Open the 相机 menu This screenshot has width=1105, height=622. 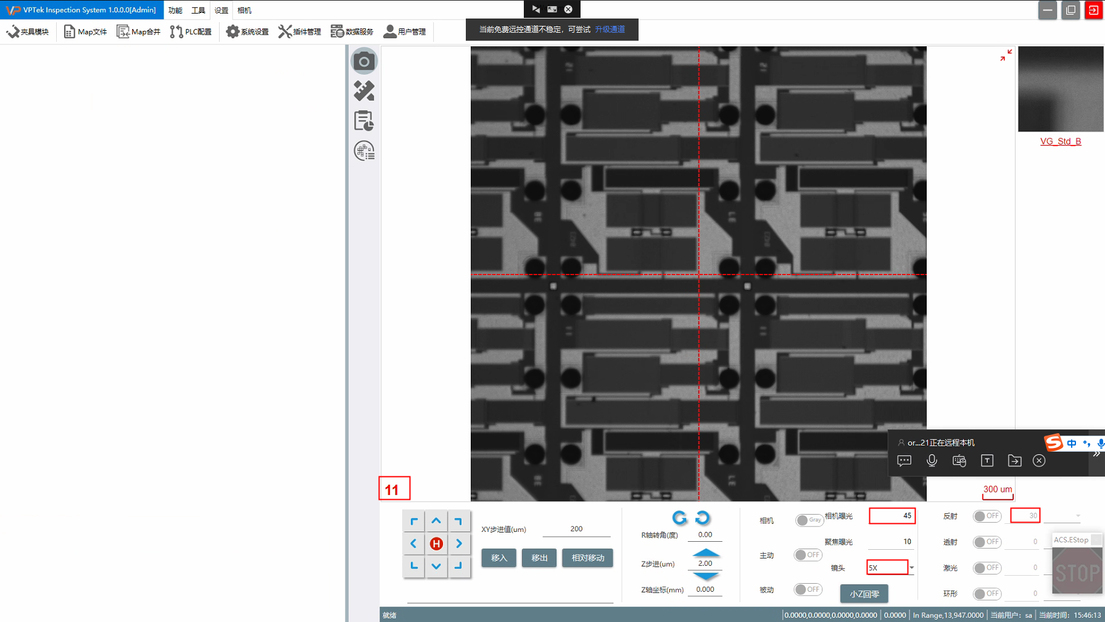[244, 10]
